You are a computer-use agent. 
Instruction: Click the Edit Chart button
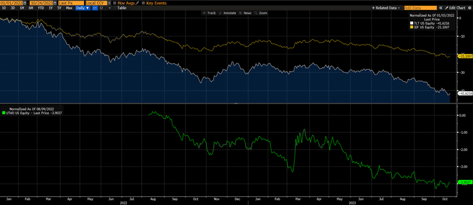coord(455,8)
